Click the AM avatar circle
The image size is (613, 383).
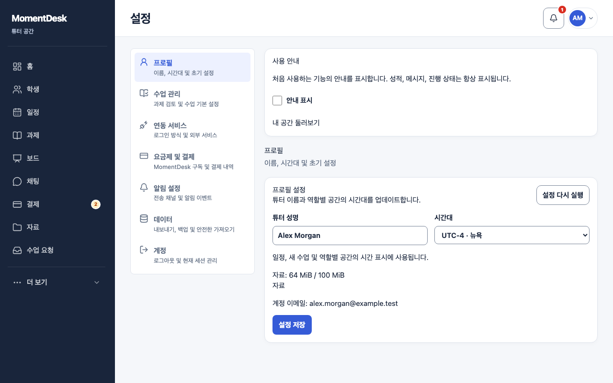pyautogui.click(x=578, y=18)
